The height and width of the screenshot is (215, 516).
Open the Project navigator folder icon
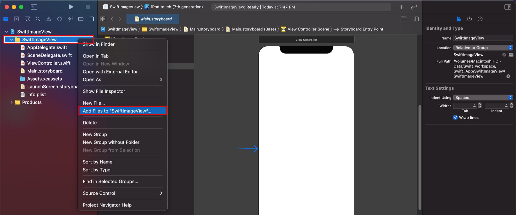click(x=6, y=19)
